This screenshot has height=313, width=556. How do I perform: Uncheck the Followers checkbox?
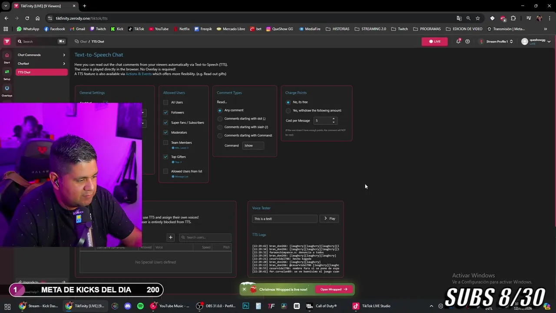pyautogui.click(x=165, y=112)
